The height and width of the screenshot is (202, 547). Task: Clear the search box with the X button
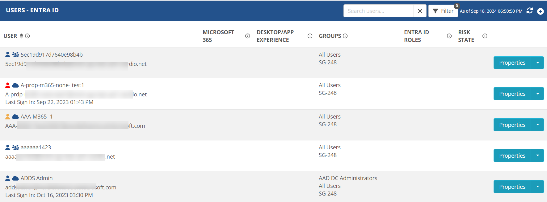click(420, 11)
